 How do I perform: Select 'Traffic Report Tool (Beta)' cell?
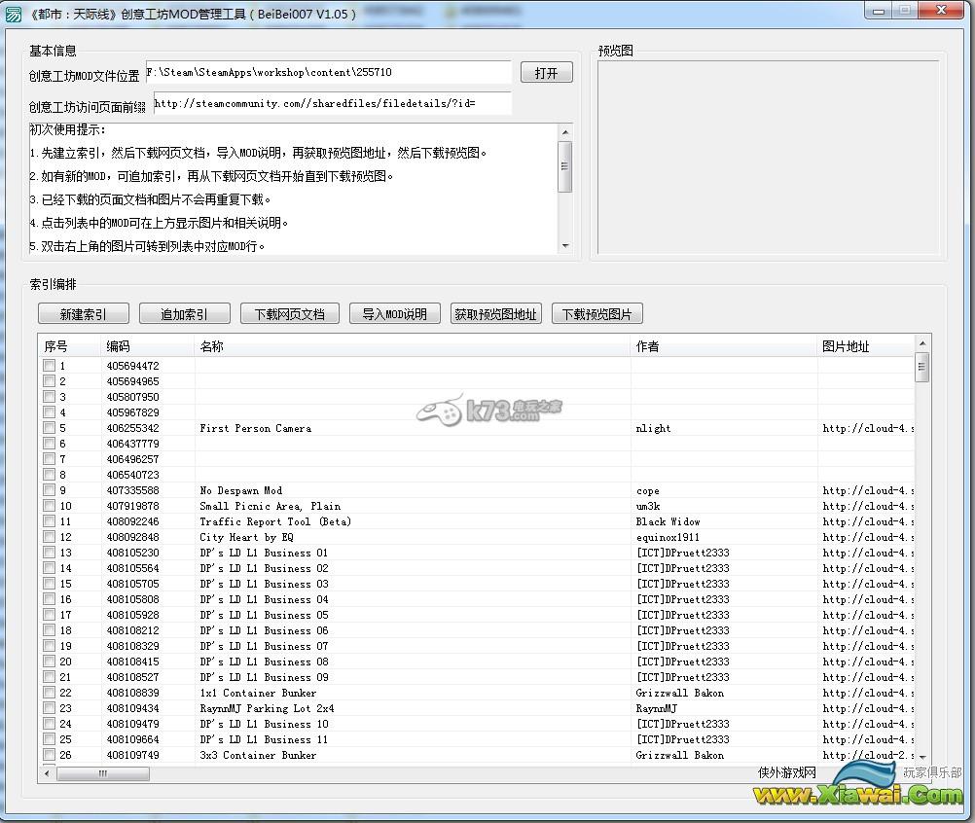[274, 521]
